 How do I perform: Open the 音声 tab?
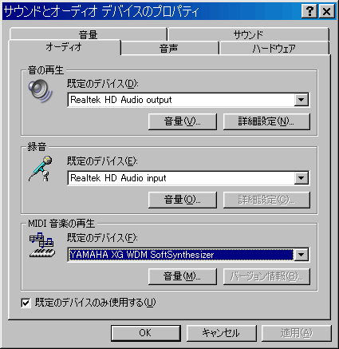pos(169,49)
